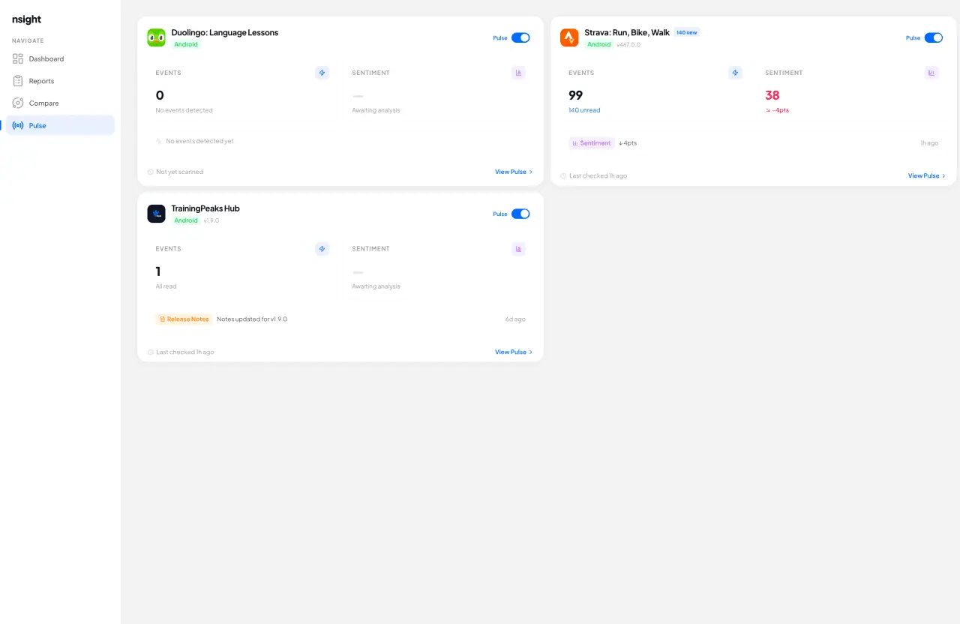The image size is (960, 624).
Task: Click TrainingPeaks card's events lightning icon
Action: click(322, 249)
